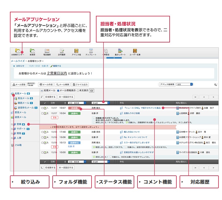
Task: Open the 名前 dropdown next to アドレス帳検索
Action: 185,84
